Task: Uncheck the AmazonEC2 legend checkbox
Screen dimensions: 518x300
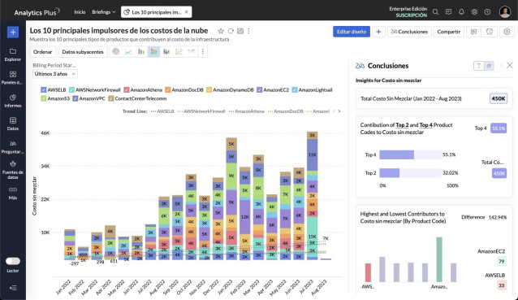Action: (x=259, y=90)
